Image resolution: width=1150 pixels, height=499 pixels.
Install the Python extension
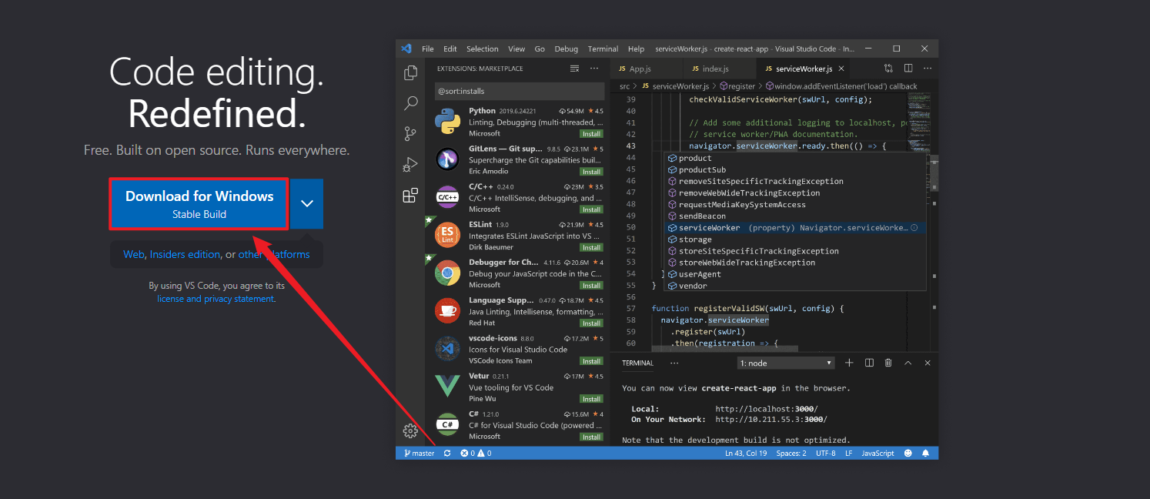[591, 134]
